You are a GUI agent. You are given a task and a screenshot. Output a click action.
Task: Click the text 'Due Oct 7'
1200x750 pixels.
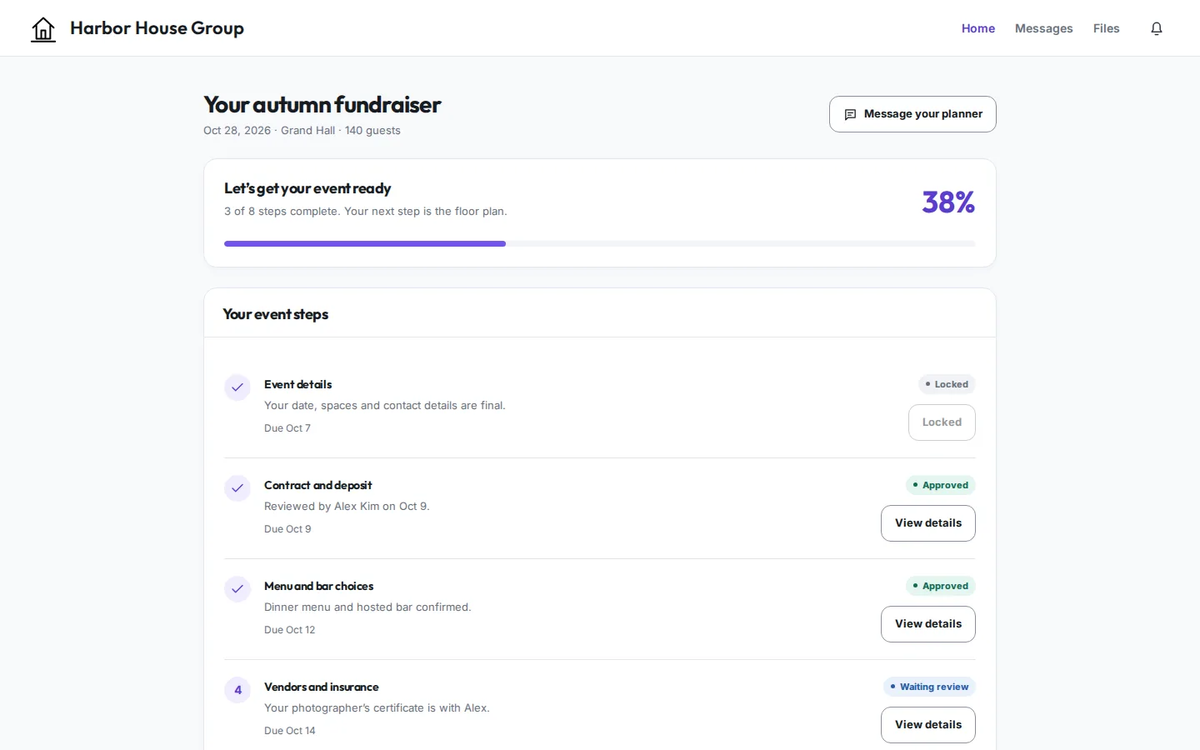click(x=287, y=428)
